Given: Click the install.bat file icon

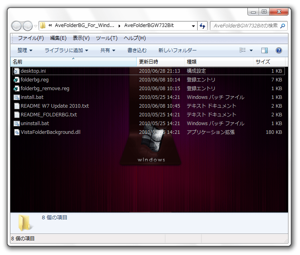Looking at the screenshot, I should (x=17, y=97).
